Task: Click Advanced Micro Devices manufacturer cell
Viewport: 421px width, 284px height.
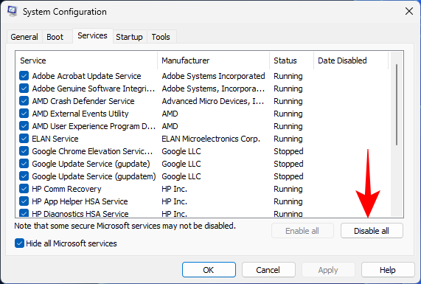Action: pyautogui.click(x=213, y=101)
